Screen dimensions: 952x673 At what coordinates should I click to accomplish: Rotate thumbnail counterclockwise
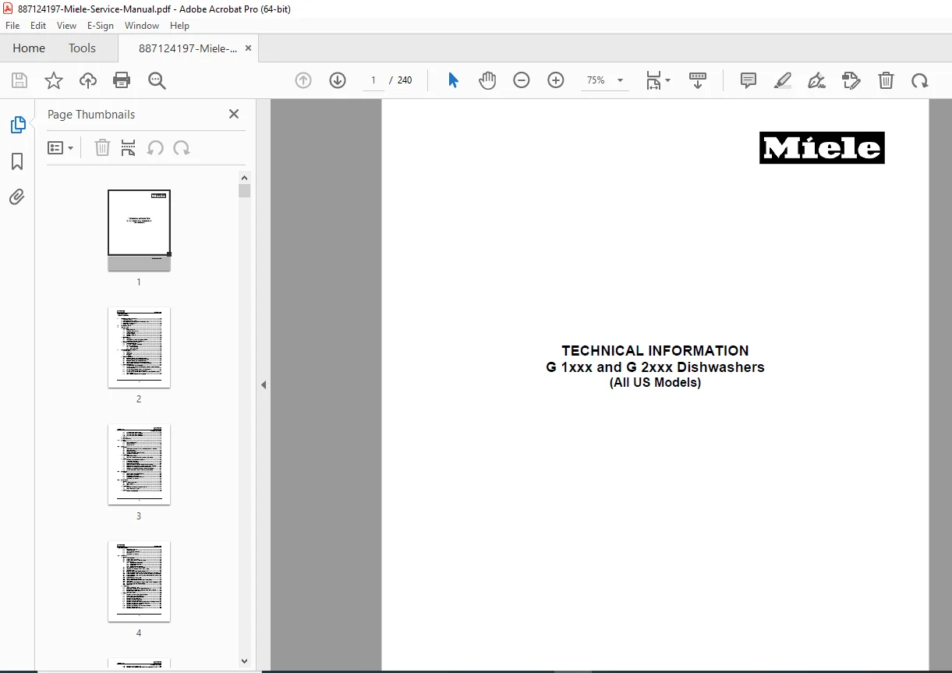155,147
